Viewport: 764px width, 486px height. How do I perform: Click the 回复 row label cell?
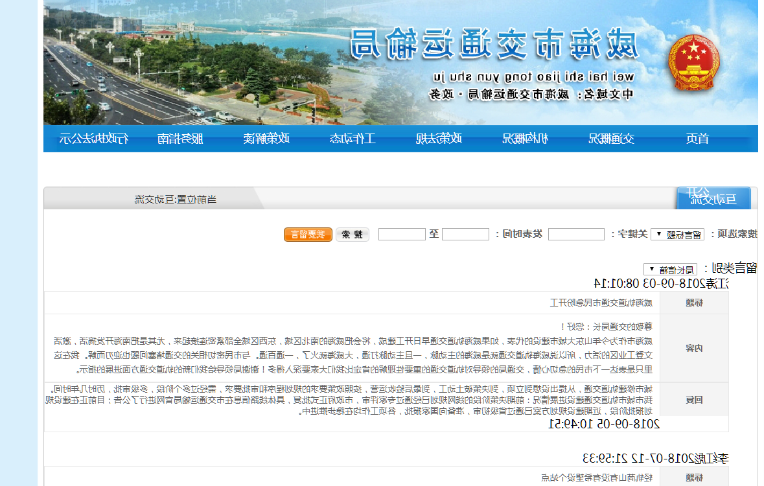pyautogui.click(x=694, y=400)
